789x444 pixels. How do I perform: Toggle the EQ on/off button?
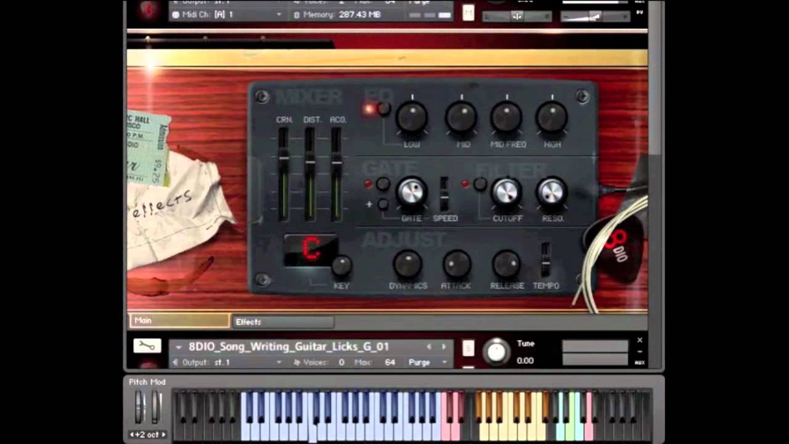384,109
